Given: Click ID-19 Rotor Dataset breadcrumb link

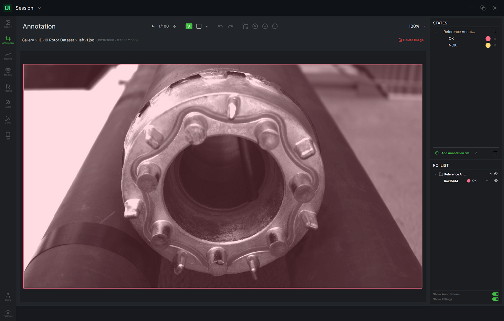Looking at the screenshot, I should tap(56, 40).
